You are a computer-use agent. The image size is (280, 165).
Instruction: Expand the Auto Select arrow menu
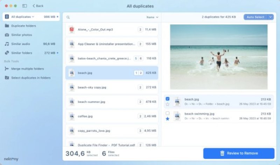click(x=271, y=17)
